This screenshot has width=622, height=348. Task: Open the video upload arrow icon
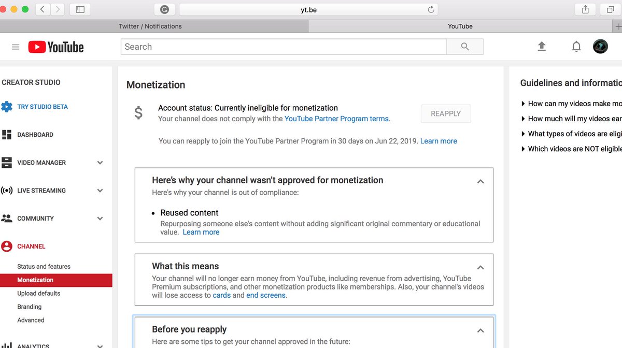542,47
